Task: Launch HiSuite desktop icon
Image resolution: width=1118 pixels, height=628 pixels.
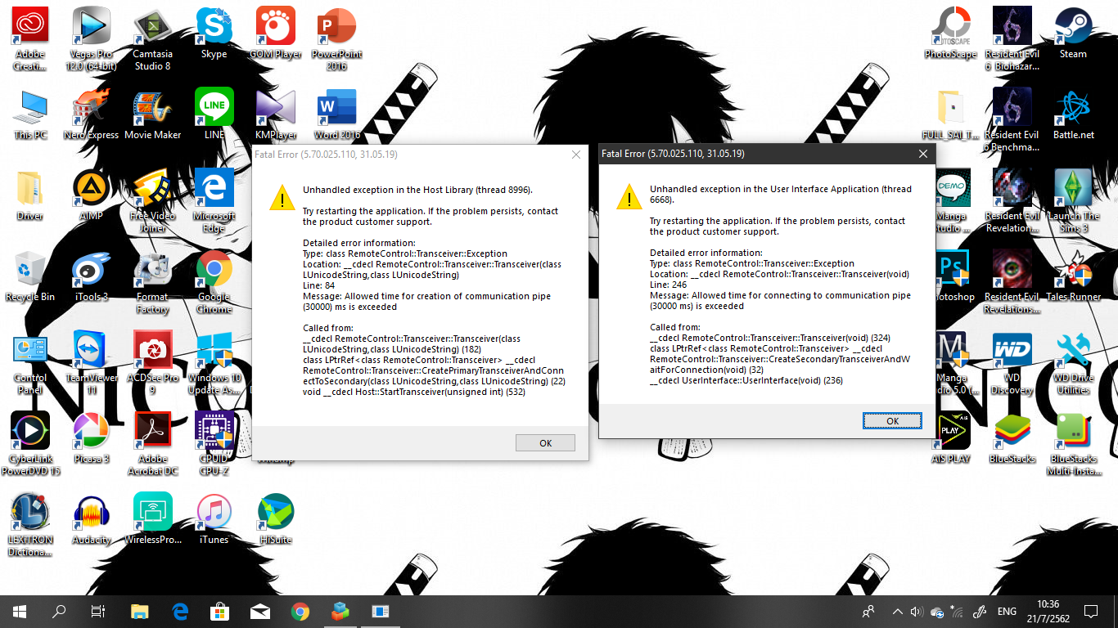Action: [276, 518]
